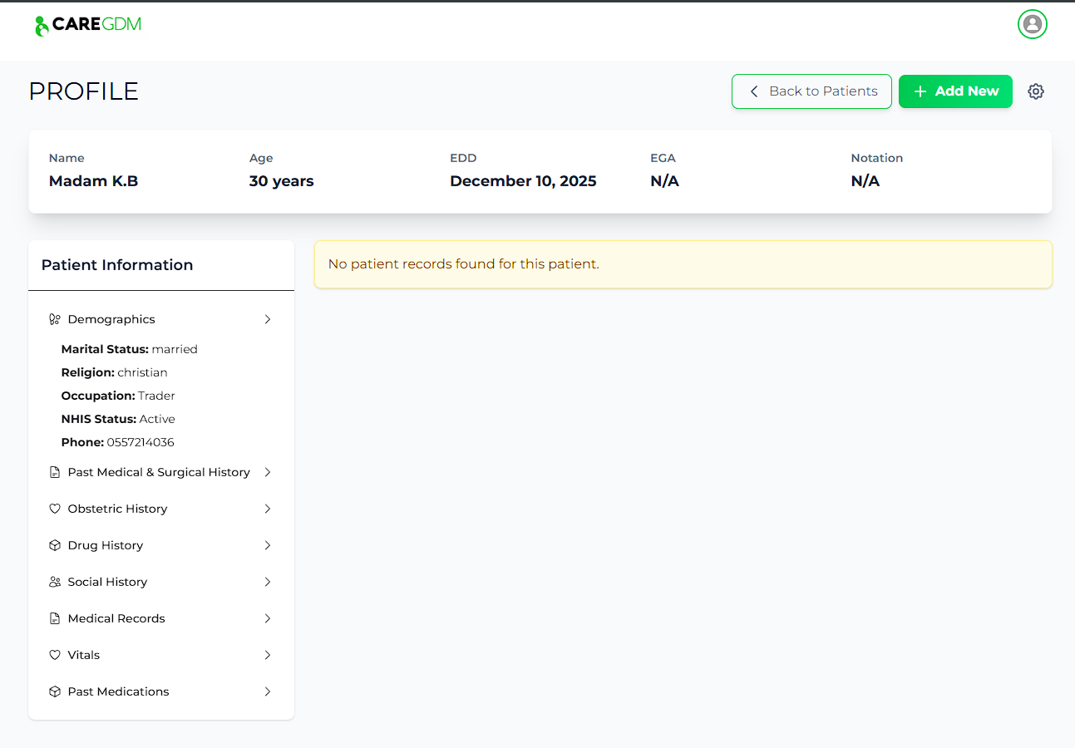Screen dimensions: 1075x748
Task: Click the Back to Patients button
Action: click(811, 91)
